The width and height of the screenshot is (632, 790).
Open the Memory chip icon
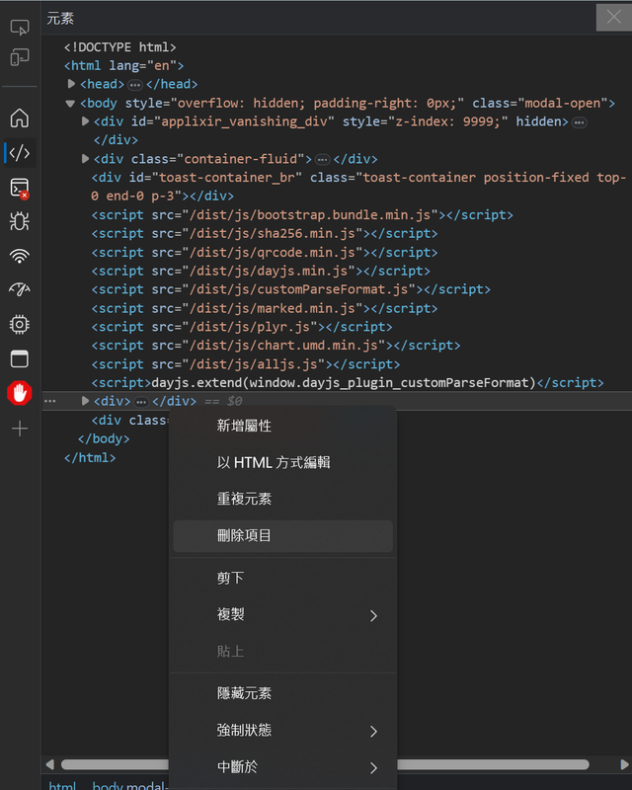(x=20, y=325)
